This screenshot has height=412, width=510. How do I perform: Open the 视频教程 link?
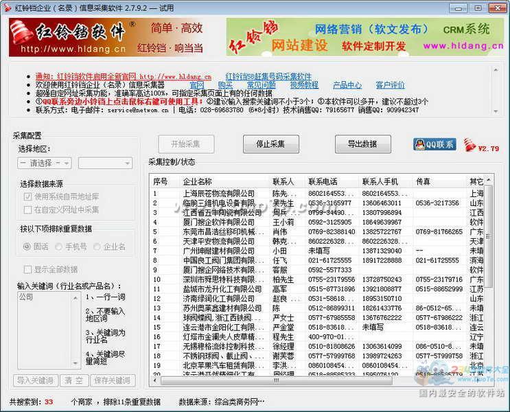[x=304, y=85]
